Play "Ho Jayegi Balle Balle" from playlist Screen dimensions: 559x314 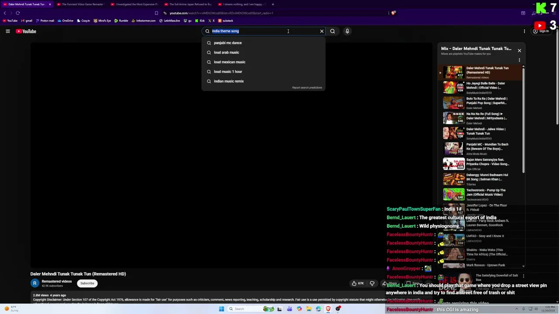480,88
